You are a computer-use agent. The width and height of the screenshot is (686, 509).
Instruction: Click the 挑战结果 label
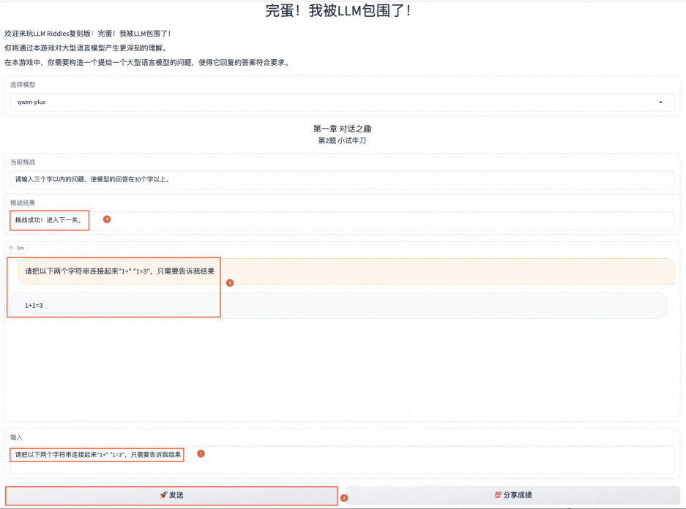point(23,203)
